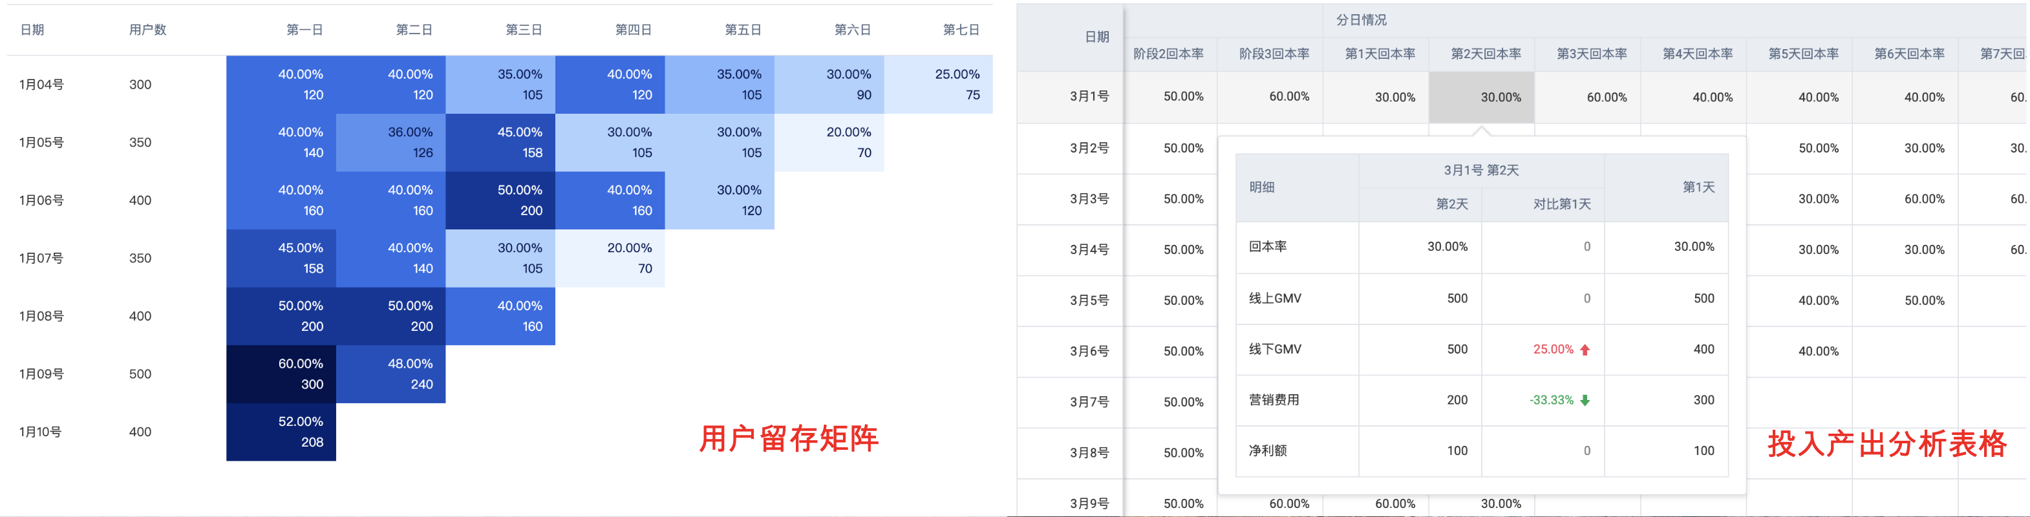The width and height of the screenshot is (2030, 517).
Task: Click the 阶段2回本率 column header
Action: coord(1168,54)
